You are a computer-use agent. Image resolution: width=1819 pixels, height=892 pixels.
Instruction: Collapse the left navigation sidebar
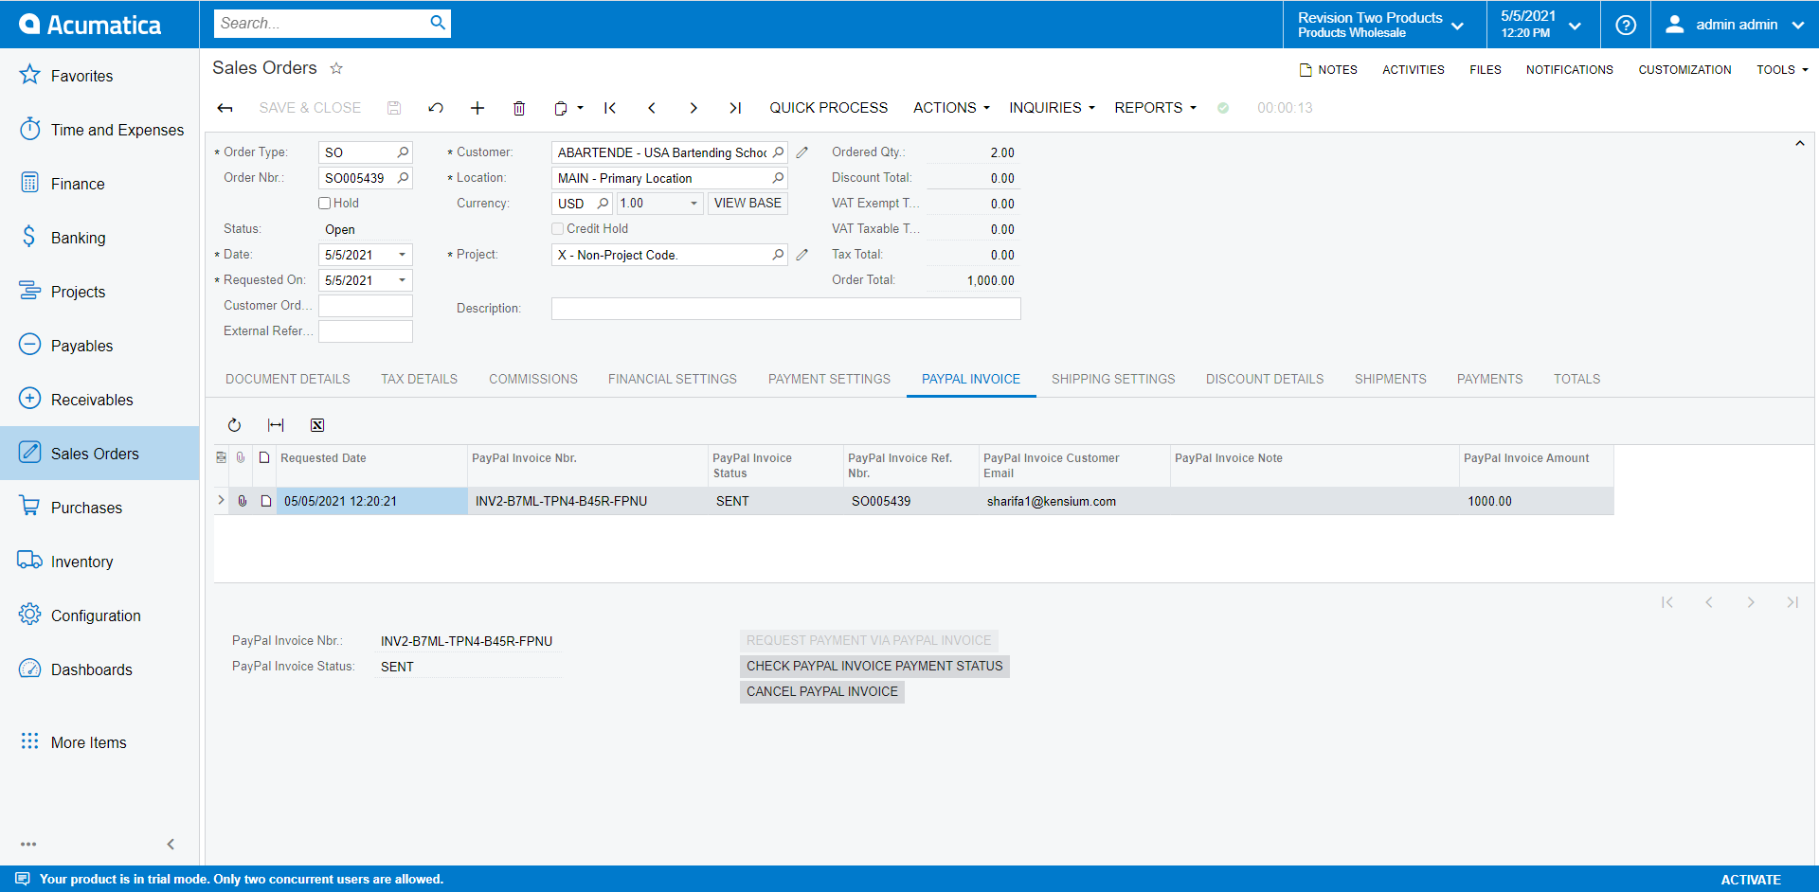pos(171,844)
